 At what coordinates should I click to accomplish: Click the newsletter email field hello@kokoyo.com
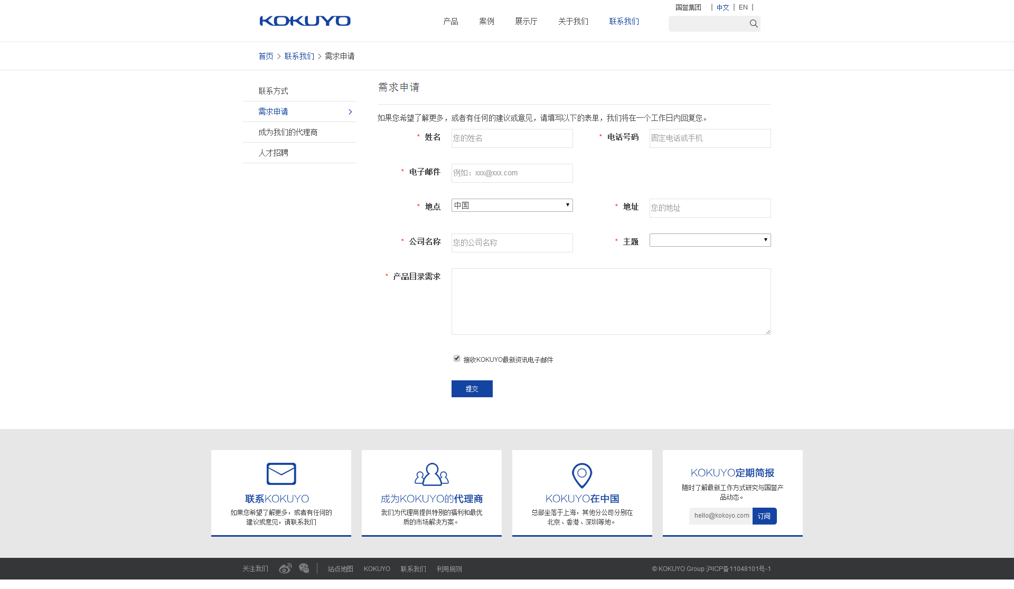tap(721, 516)
